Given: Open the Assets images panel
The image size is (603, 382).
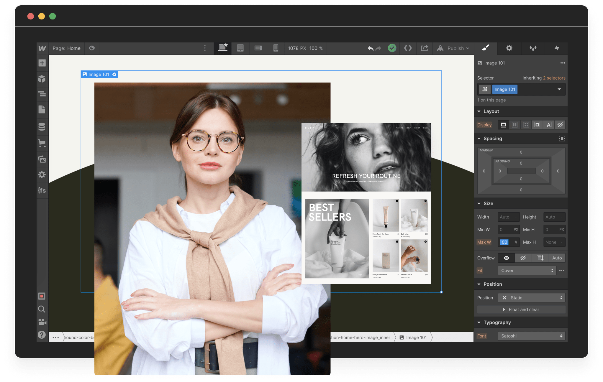Looking at the screenshot, I should coord(42,159).
